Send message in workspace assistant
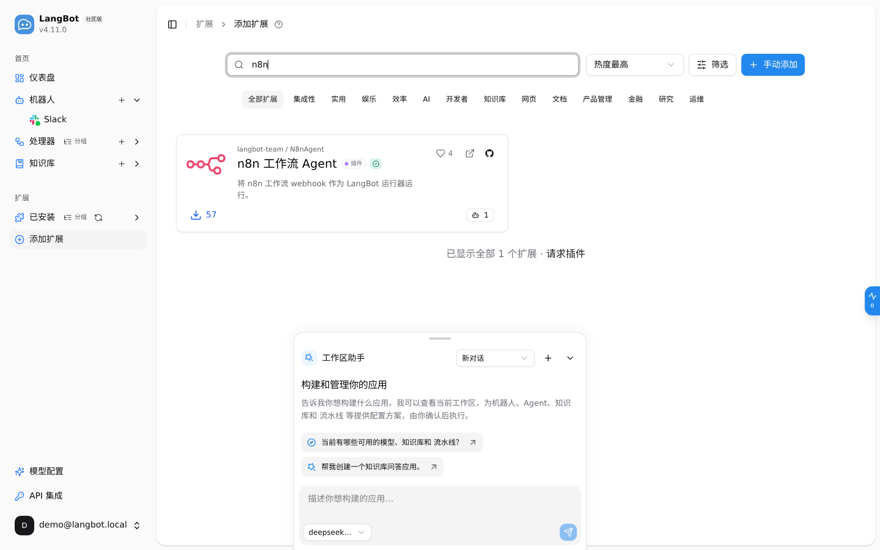Image resolution: width=880 pixels, height=550 pixels. (x=568, y=532)
